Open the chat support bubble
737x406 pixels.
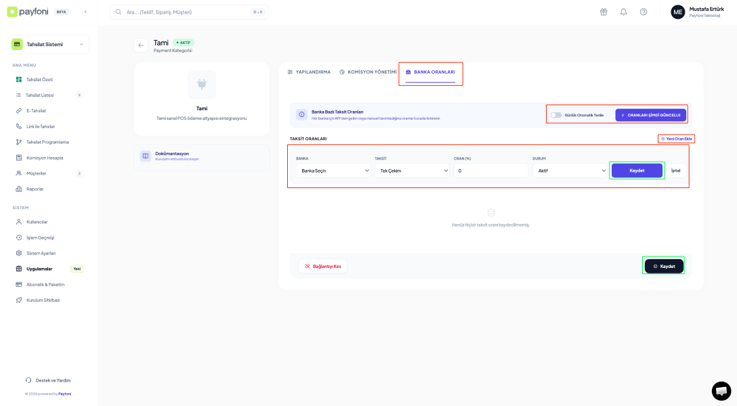pos(721,390)
